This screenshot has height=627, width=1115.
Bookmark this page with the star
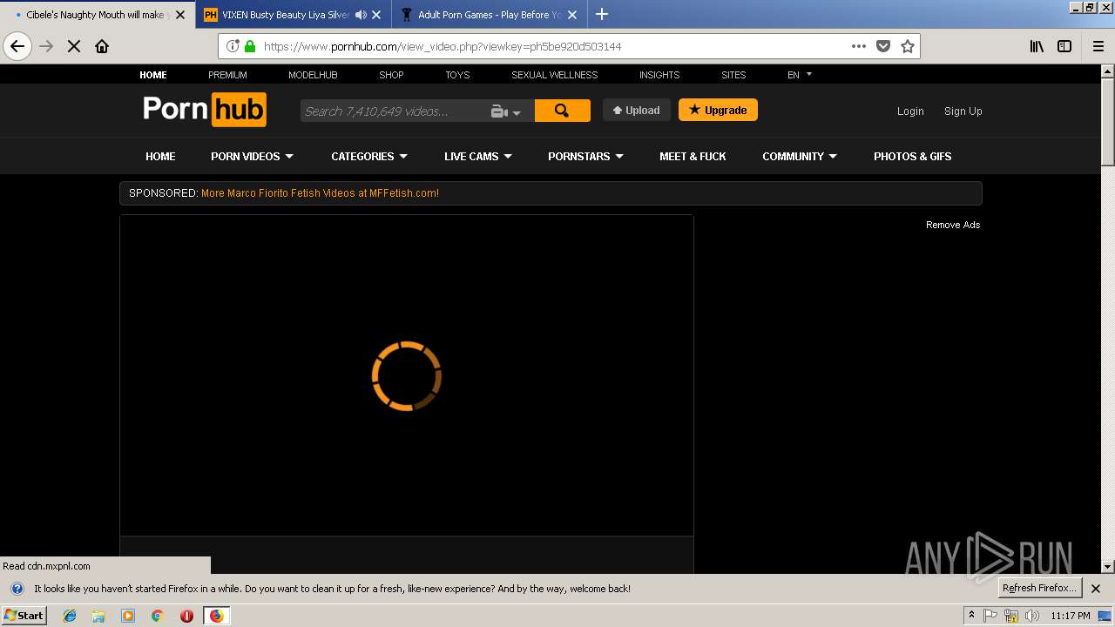pos(908,46)
